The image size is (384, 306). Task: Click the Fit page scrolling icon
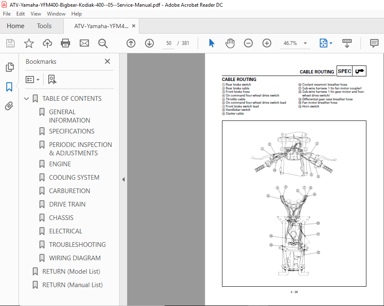pyautogui.click(x=324, y=43)
